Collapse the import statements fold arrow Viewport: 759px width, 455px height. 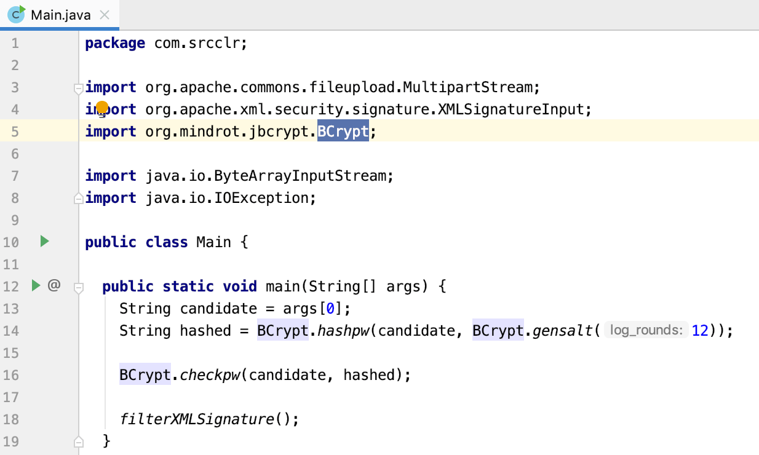click(x=77, y=89)
